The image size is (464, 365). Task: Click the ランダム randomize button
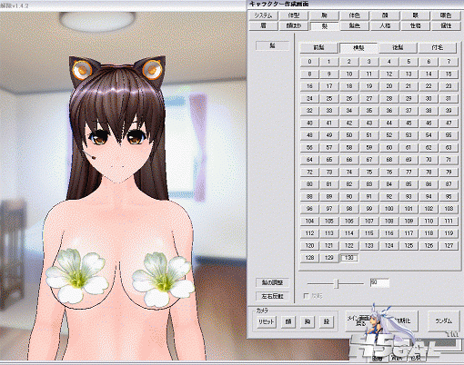click(x=444, y=321)
